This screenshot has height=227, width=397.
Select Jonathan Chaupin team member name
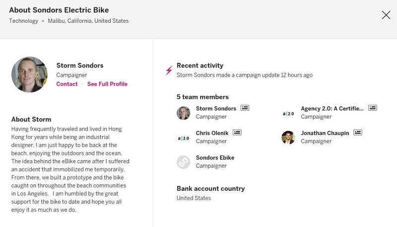325,133
